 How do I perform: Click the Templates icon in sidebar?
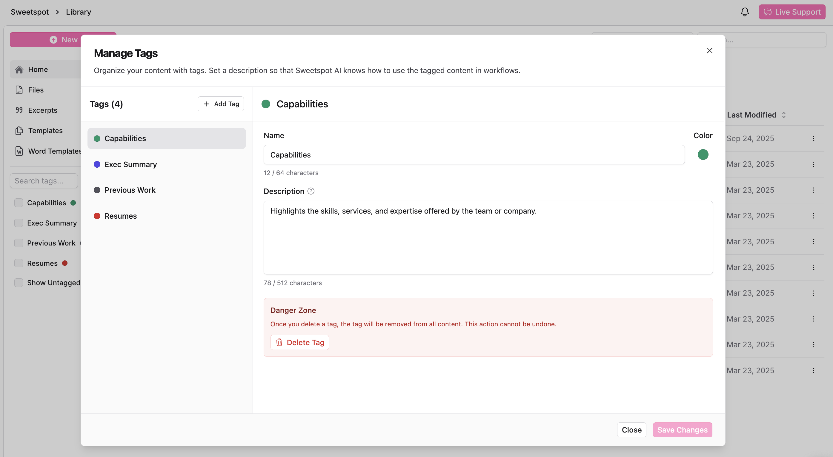[x=19, y=131]
